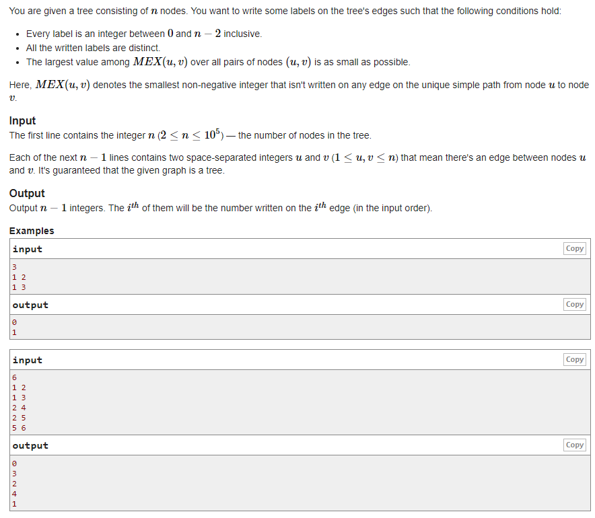Click the Examples heading
The height and width of the screenshot is (518, 595).
coord(32,231)
